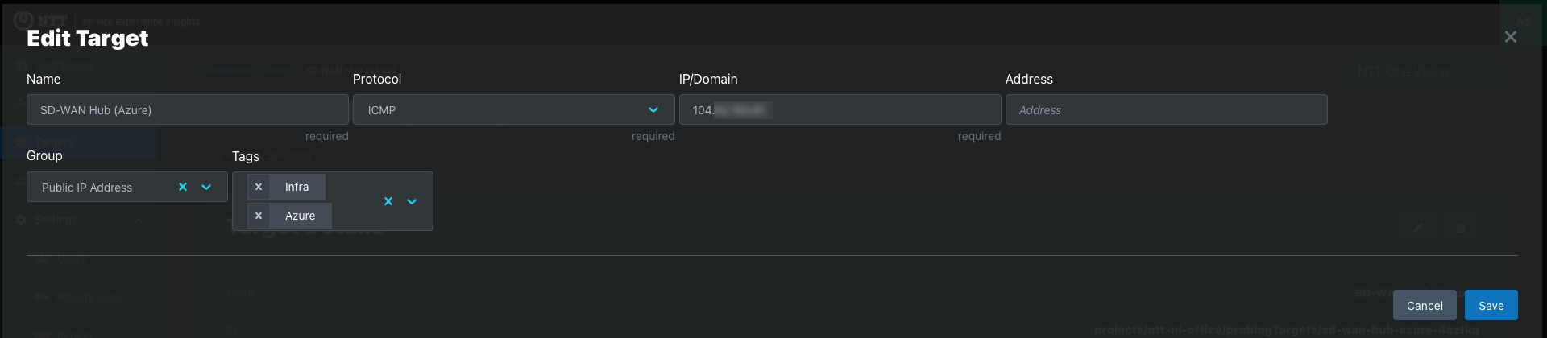1547x338 pixels.
Task: Clear all selected tags
Action: coord(388,201)
